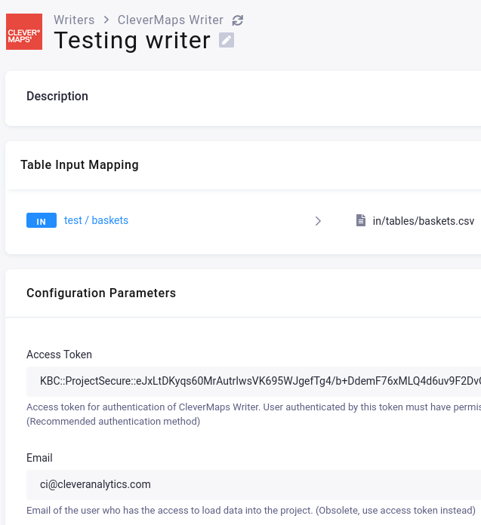Viewport: 481px width, 525px height.
Task: Click the file icon next to baskets.csv
Action: coord(361,221)
